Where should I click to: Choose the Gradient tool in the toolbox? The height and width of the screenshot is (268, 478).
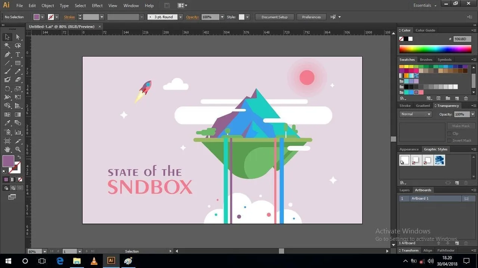click(x=18, y=115)
